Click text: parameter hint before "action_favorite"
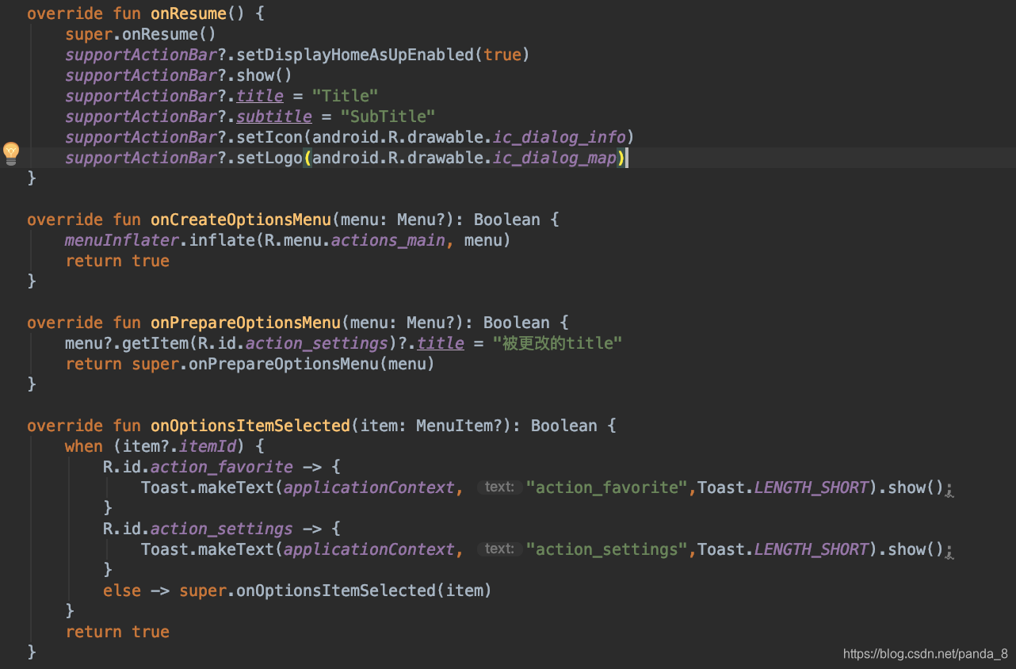 click(x=500, y=487)
